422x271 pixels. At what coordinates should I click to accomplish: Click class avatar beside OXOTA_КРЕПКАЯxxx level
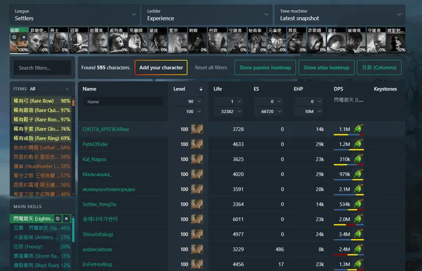coord(197,129)
